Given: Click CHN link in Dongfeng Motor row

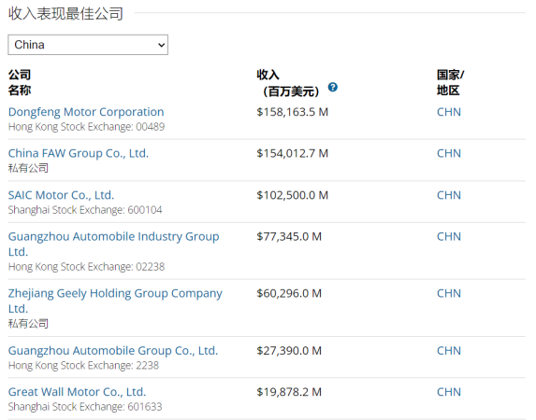Looking at the screenshot, I should coord(449,112).
